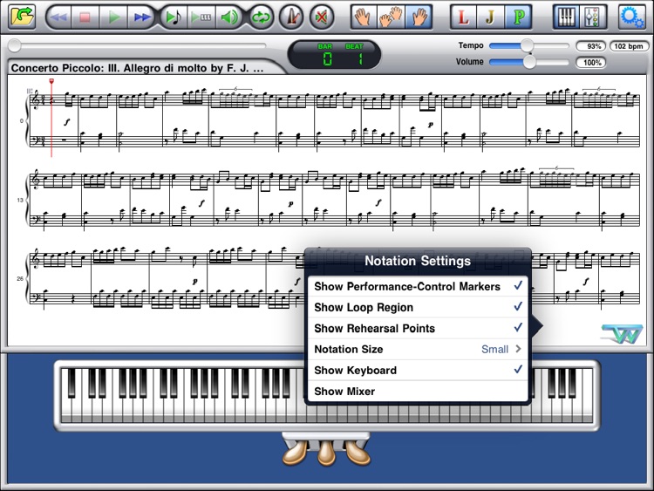The height and width of the screenshot is (491, 654).
Task: Click the red stop button
Action: click(x=85, y=17)
